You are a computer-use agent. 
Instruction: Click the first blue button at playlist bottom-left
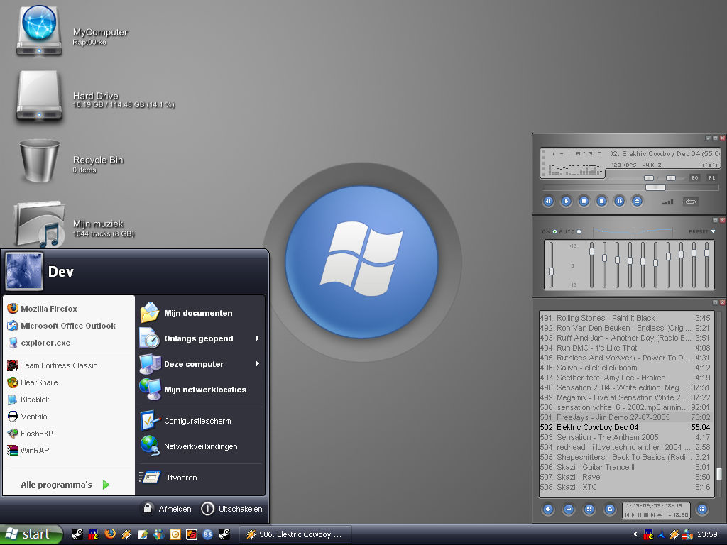point(548,510)
